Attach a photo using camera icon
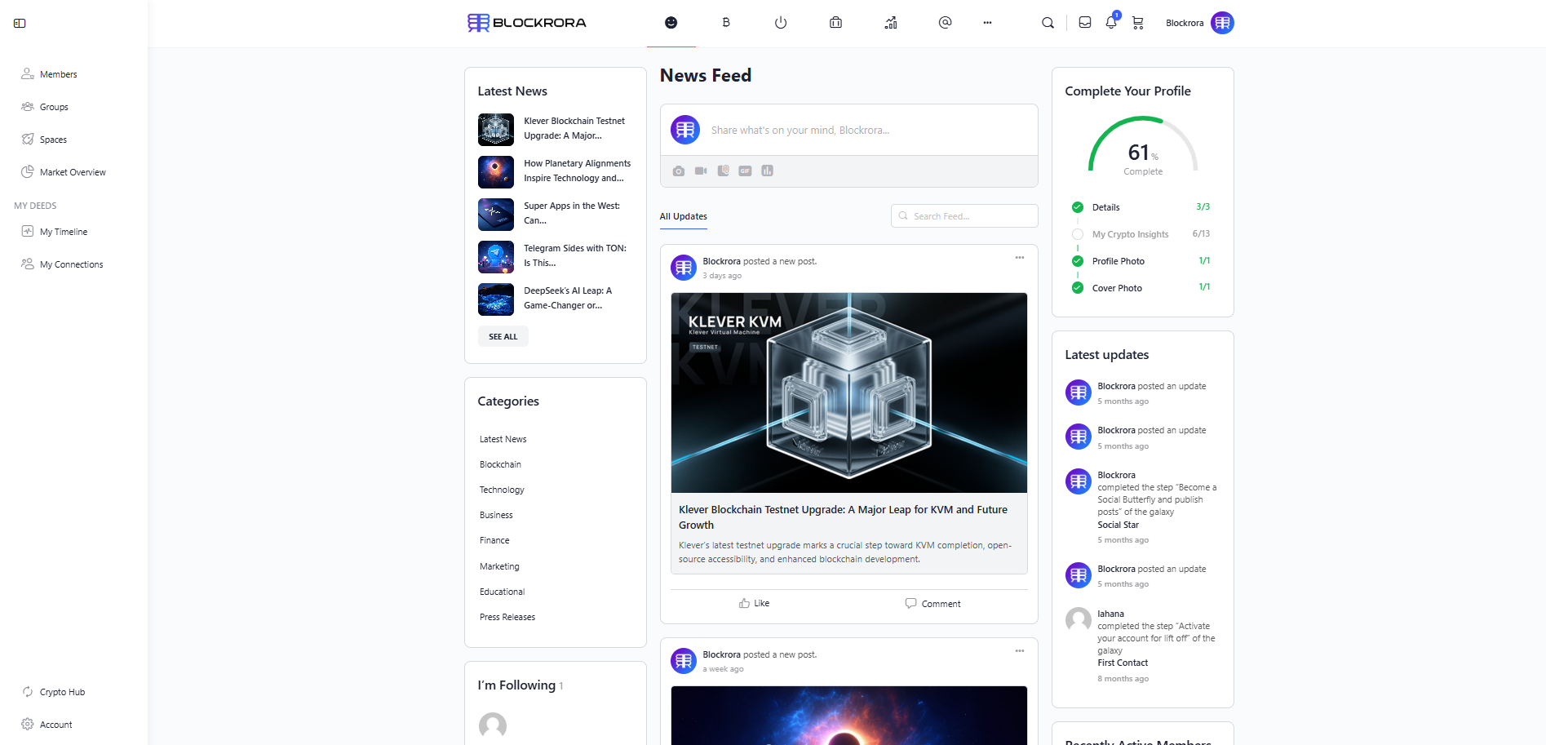The width and height of the screenshot is (1546, 745). 679,171
